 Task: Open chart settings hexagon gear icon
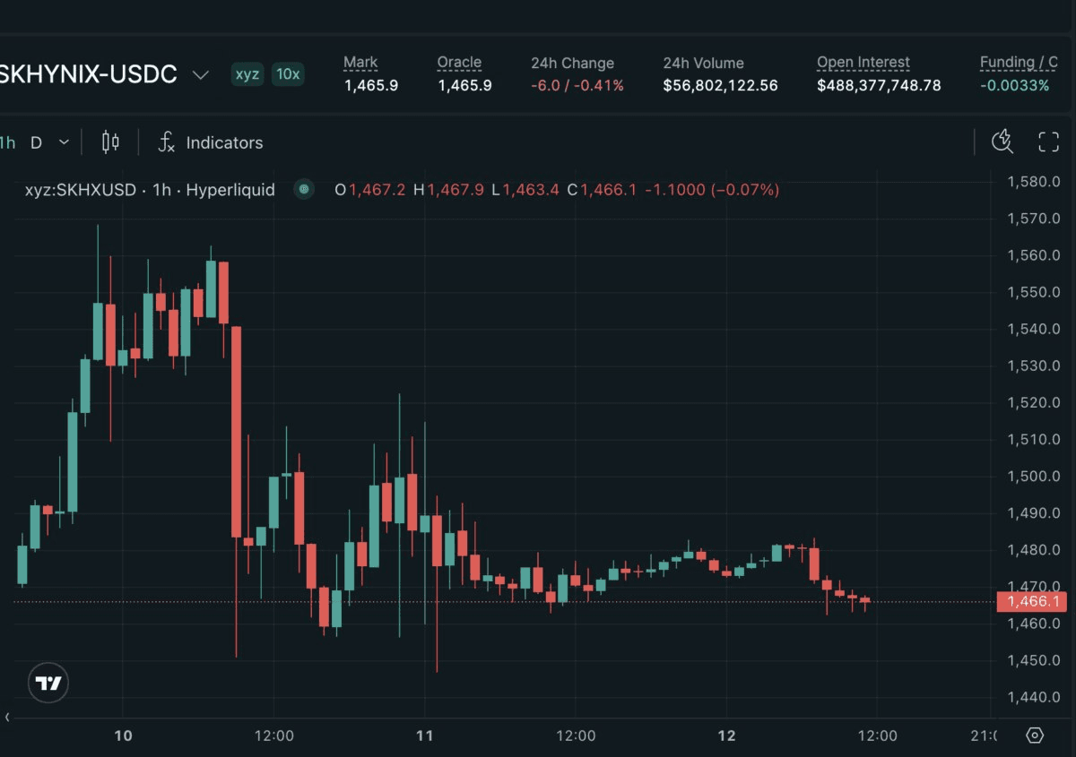1035,735
